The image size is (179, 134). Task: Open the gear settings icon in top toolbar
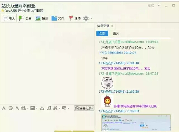(86, 18)
